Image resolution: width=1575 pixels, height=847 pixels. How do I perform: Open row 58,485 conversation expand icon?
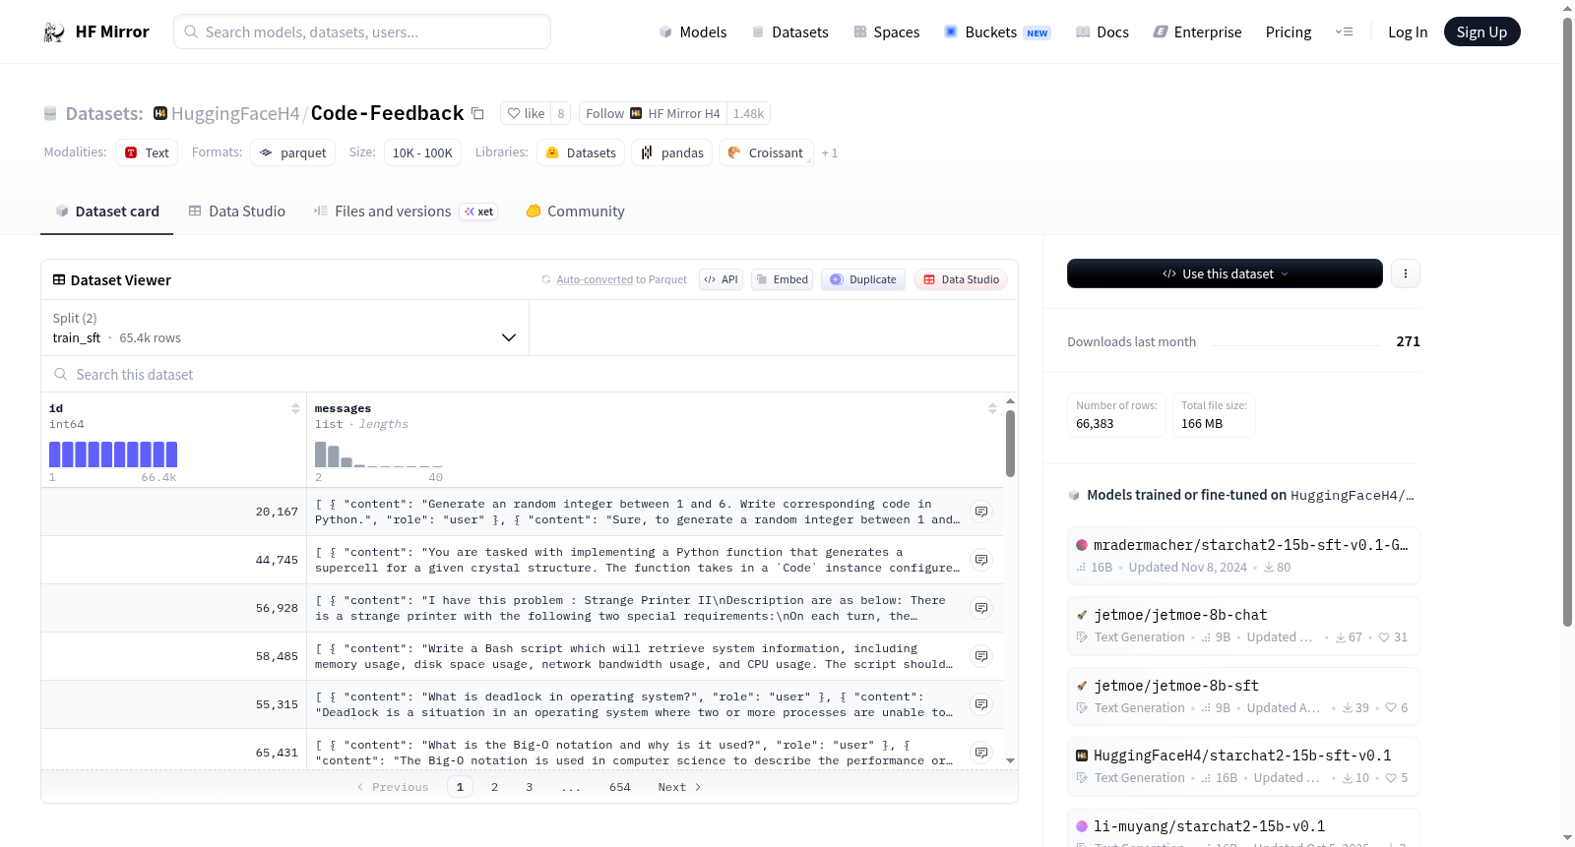click(981, 656)
